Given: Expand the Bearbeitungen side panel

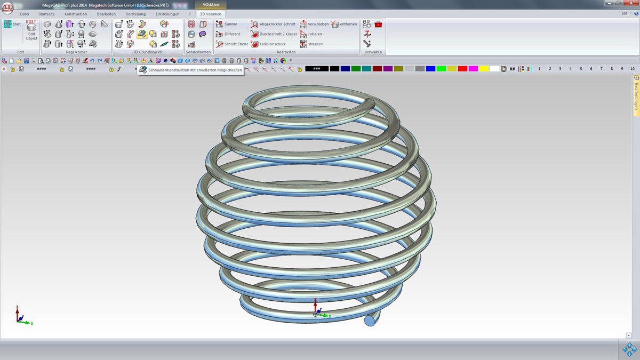Looking at the screenshot, I should coord(636,93).
